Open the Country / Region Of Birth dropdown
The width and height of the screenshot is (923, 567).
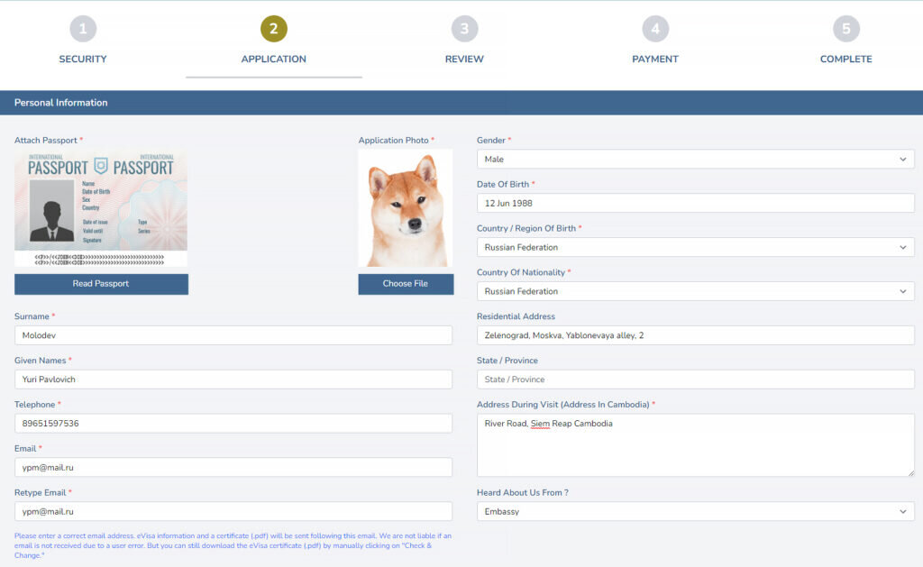695,247
